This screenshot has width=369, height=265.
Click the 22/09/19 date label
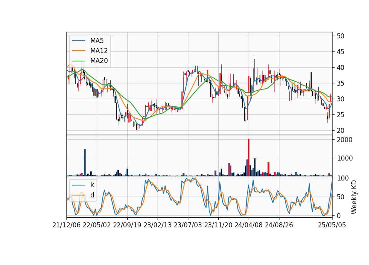pos(127,225)
